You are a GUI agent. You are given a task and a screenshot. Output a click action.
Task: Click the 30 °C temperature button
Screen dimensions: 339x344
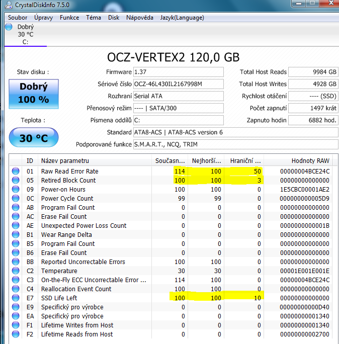(34, 138)
